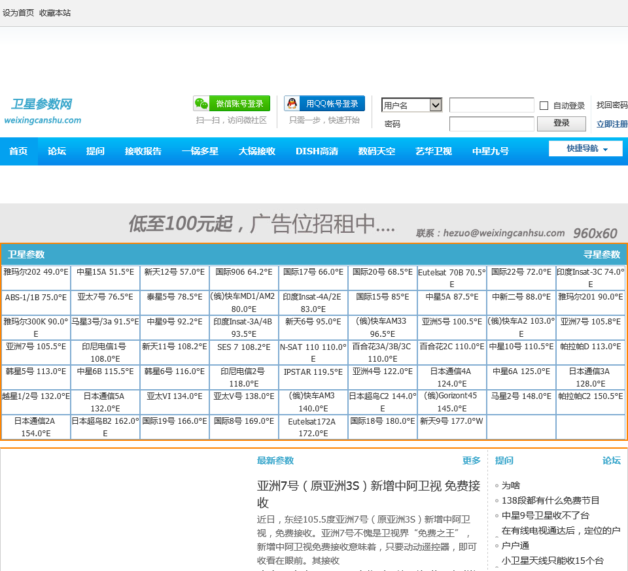This screenshot has height=571, width=628.
Task: Click the WeChat account login button
Action: (x=232, y=104)
